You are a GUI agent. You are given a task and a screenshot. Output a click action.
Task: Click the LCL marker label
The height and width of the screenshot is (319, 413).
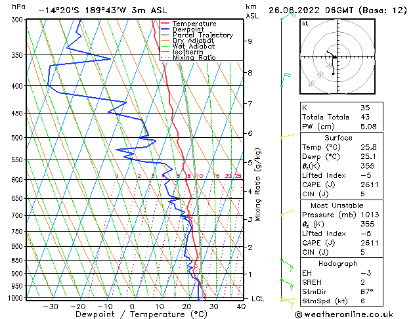257,299
